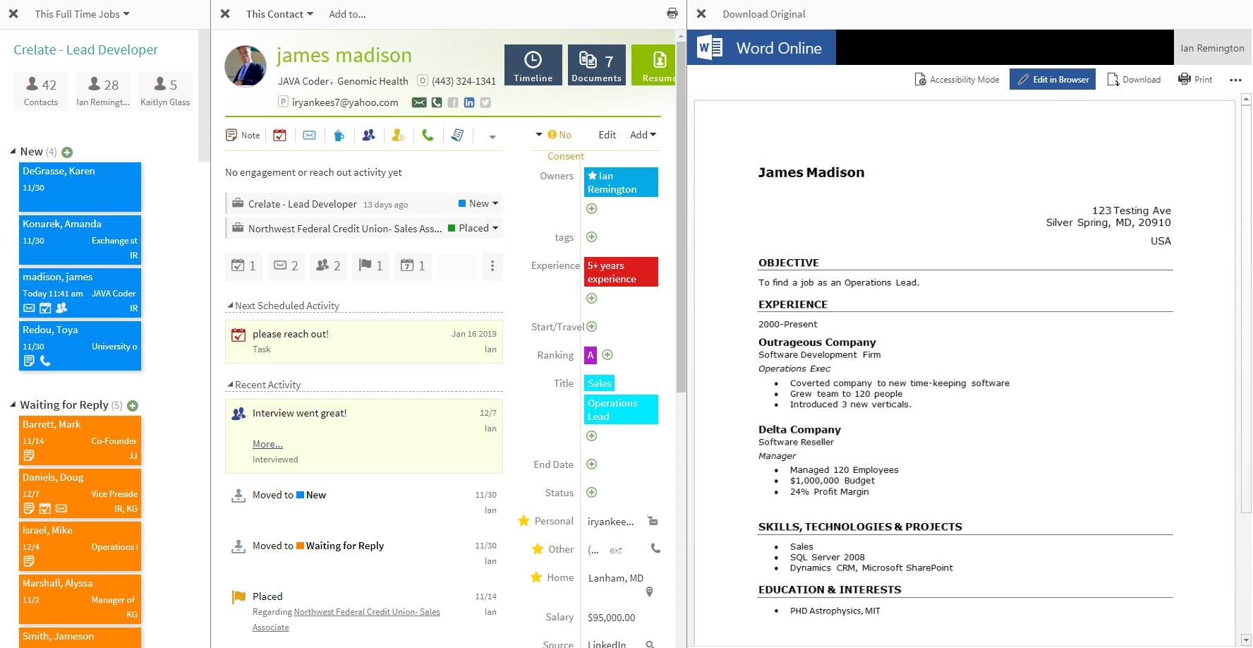Open the New stage dropdown for Crelate job

pyautogui.click(x=479, y=203)
